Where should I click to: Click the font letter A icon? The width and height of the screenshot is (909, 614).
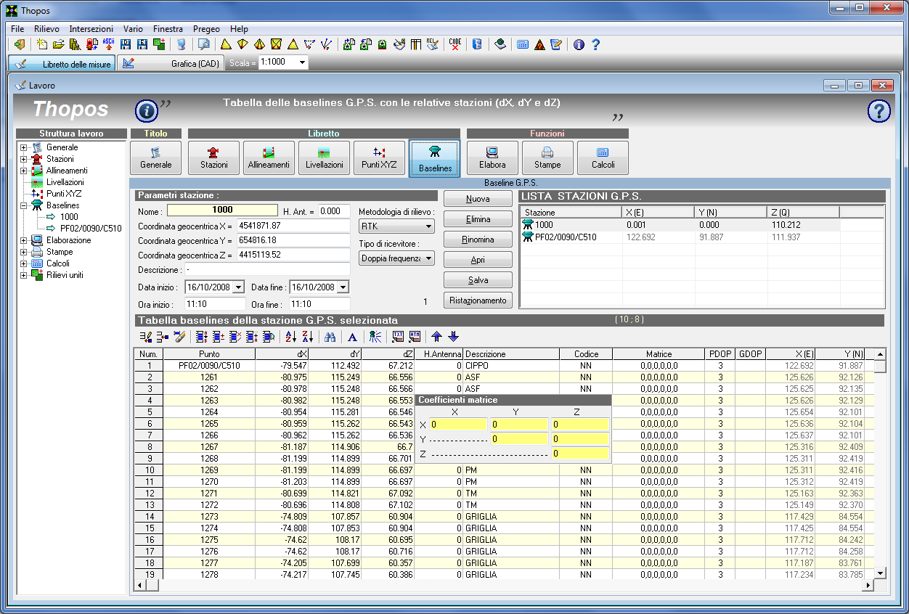tap(352, 337)
